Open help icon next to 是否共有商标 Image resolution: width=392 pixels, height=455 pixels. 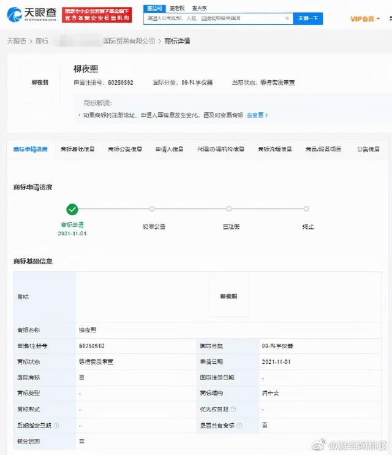click(x=239, y=426)
